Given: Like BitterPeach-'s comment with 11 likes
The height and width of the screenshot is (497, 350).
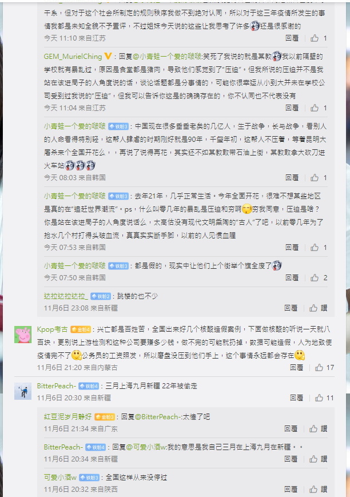Looking at the screenshot, I should tap(324, 398).
